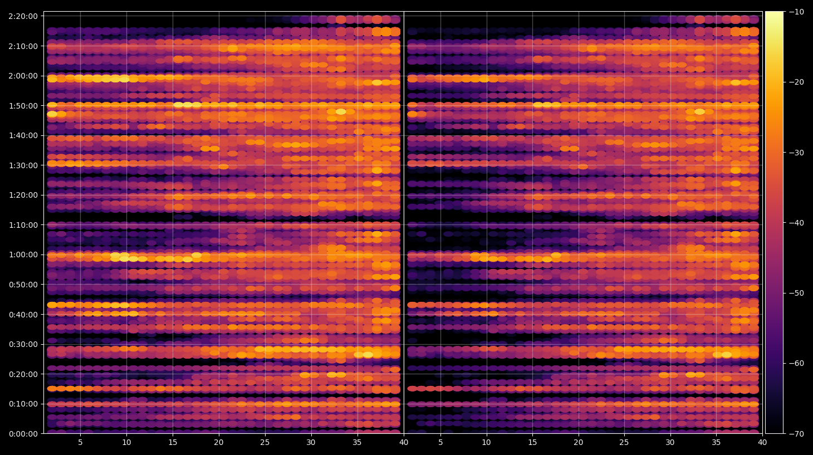The height and width of the screenshot is (455, 813).
Task: Click the colorbar gradient scale
Action: 774,222
